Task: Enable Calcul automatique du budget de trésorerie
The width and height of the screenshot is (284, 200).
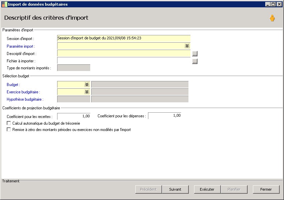Action: click(9, 123)
